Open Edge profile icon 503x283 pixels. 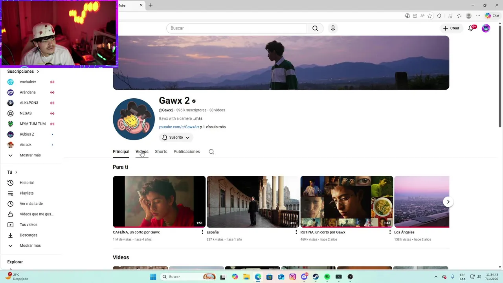point(468,16)
